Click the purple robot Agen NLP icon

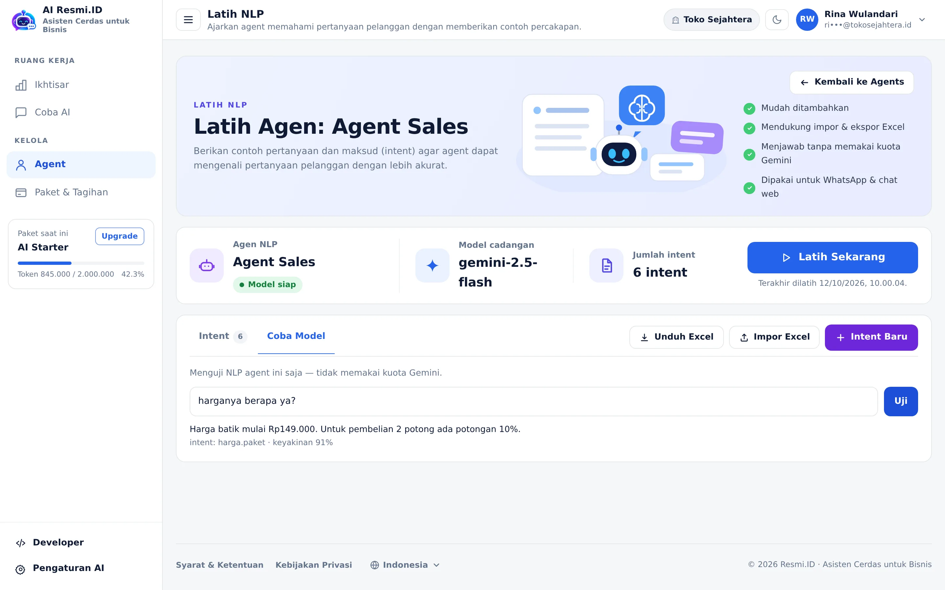(207, 266)
